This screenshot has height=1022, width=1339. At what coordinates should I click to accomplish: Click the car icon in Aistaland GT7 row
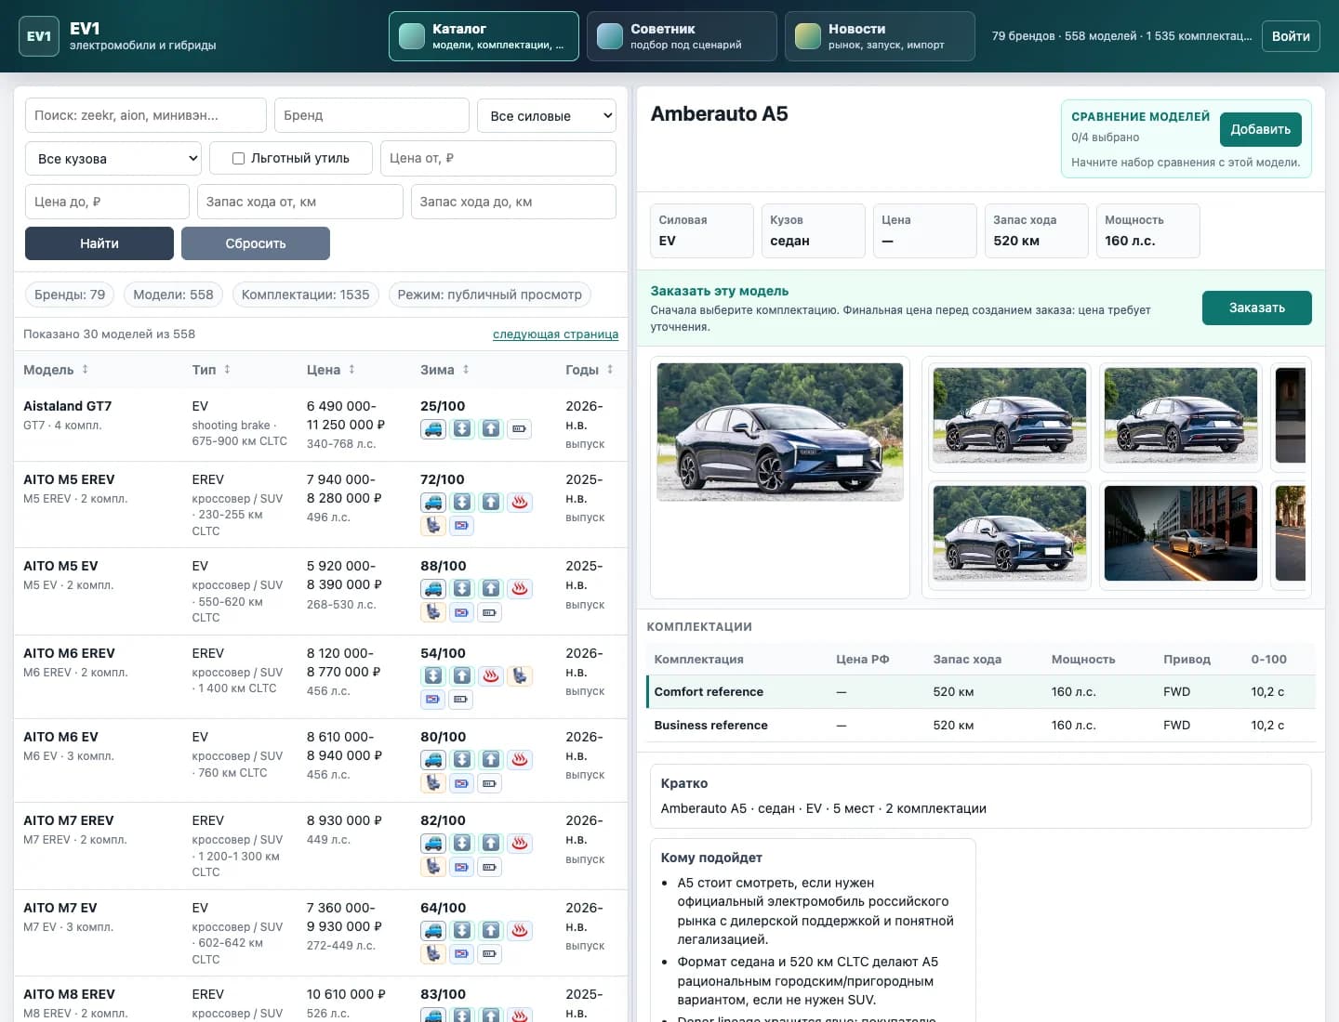point(432,428)
